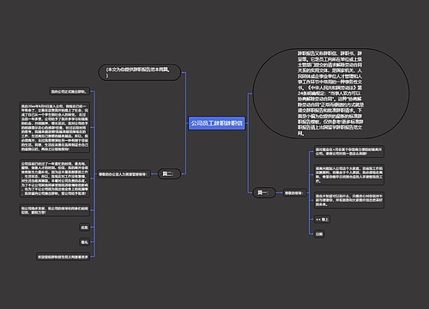
Task: Click the 篇一 branch node
Action: (264, 192)
